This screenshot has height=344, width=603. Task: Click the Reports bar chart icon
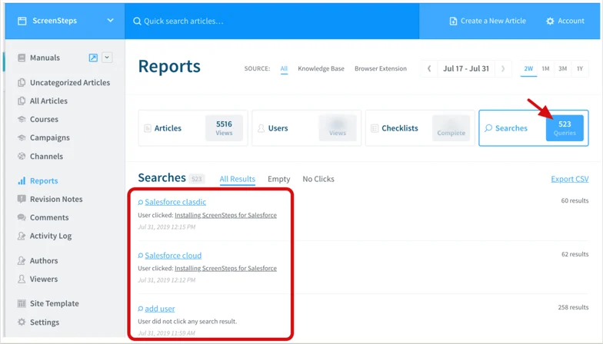22,181
